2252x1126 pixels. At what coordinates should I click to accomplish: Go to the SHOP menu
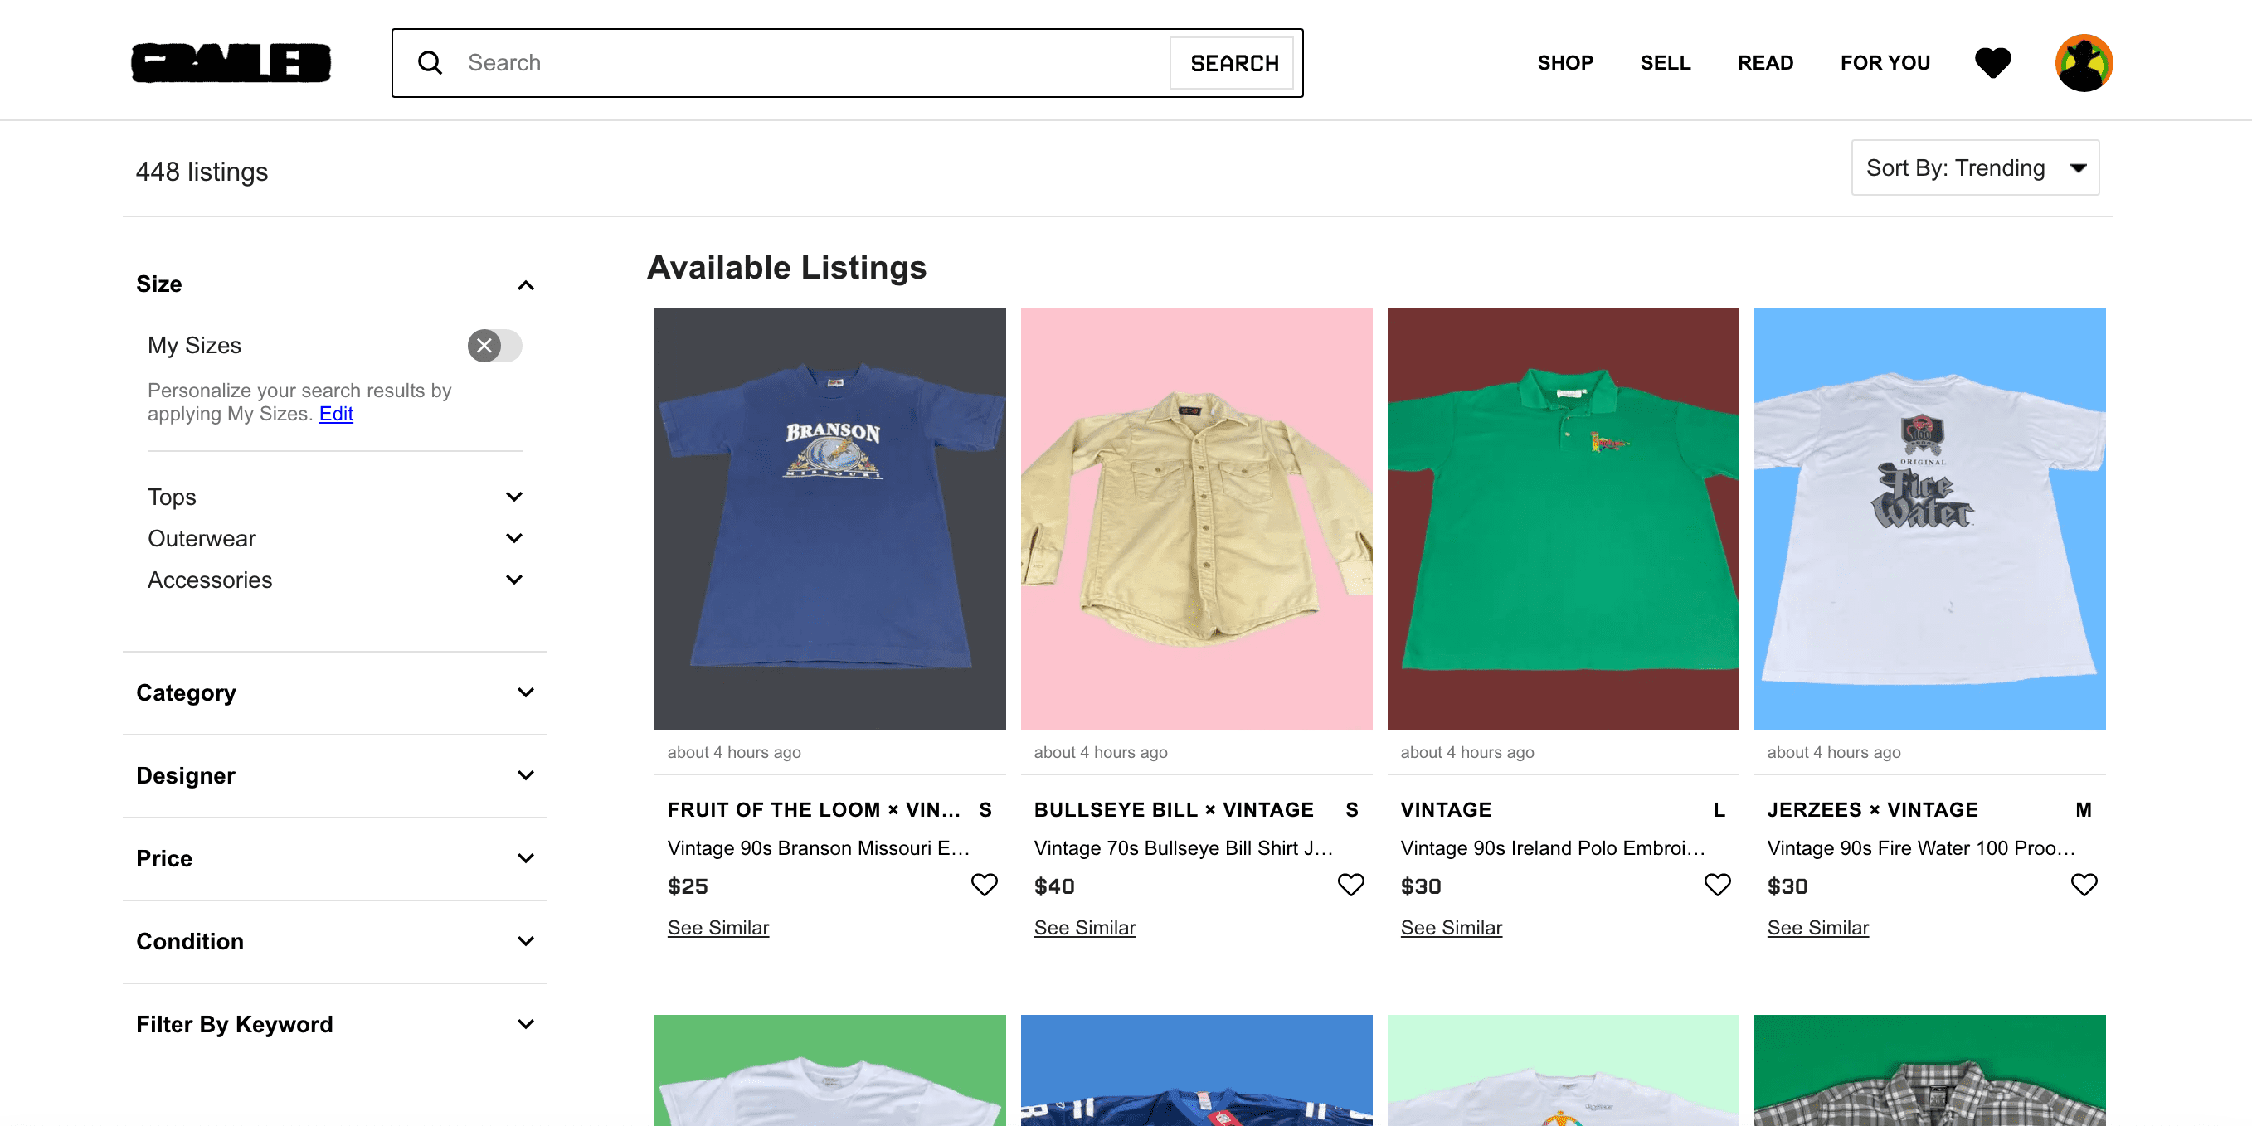1565,63
